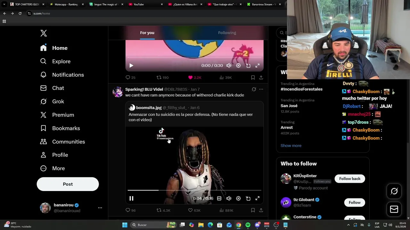Toggle picture-in-picture on TikTok video
Image resolution: width=410 pixels, height=230 pixels.
coord(248,198)
